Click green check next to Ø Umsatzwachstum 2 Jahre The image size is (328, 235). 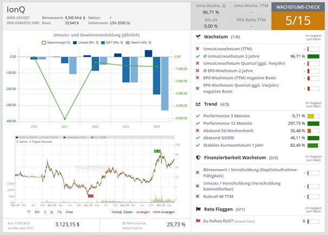click(x=198, y=56)
